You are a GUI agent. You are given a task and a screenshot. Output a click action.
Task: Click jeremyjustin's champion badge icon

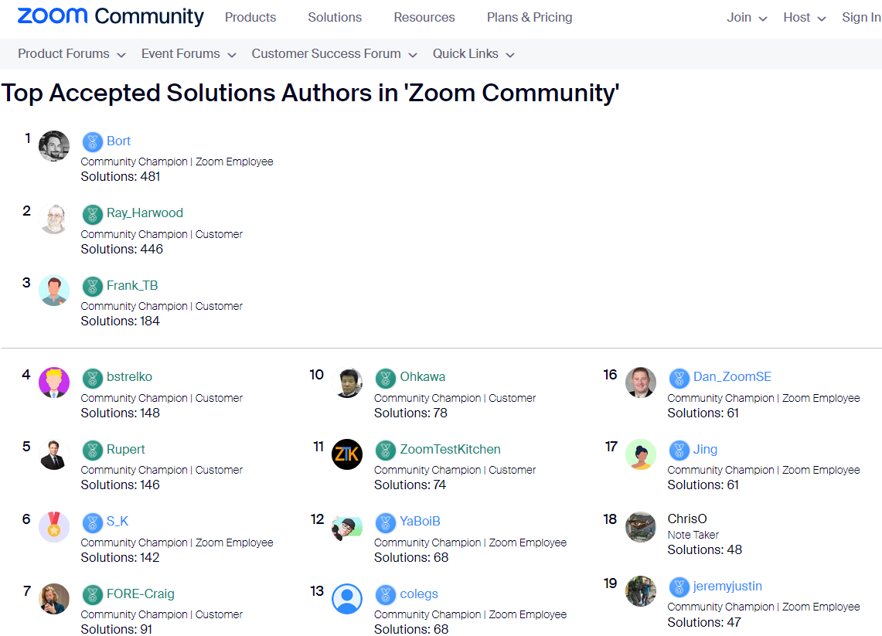(x=679, y=587)
